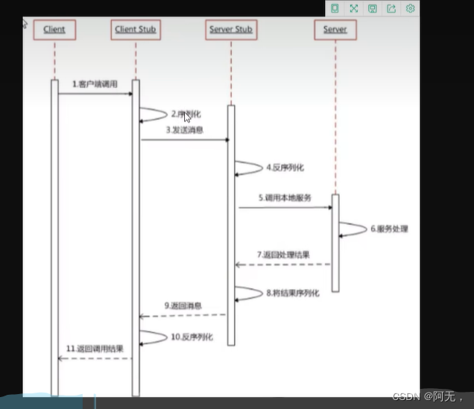The width and height of the screenshot is (474, 409).
Task: Select the Server Stub lifeline box
Action: 231,30
